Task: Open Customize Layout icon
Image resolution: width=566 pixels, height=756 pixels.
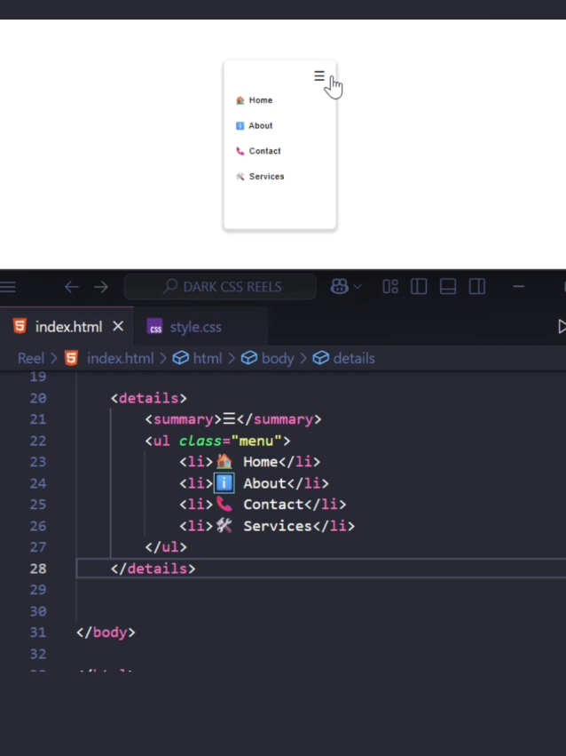Action: pyautogui.click(x=390, y=287)
